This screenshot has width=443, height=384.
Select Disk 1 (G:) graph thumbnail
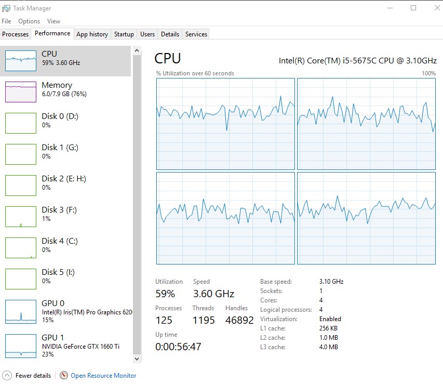coord(21,154)
